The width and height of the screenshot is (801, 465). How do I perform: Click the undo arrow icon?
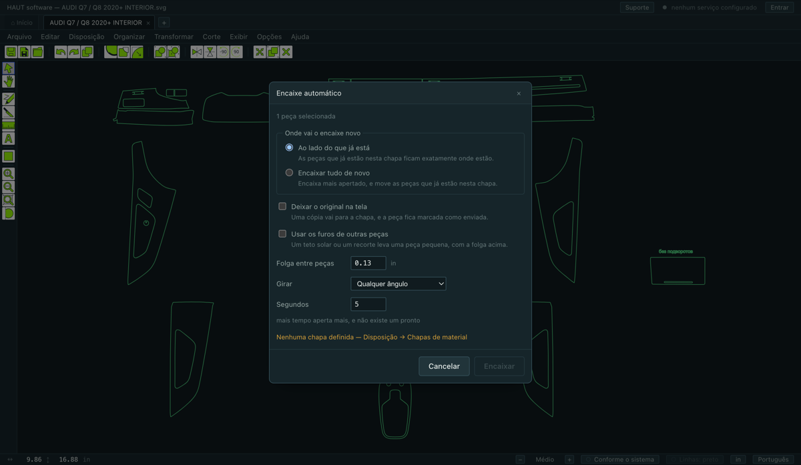pyautogui.click(x=61, y=52)
